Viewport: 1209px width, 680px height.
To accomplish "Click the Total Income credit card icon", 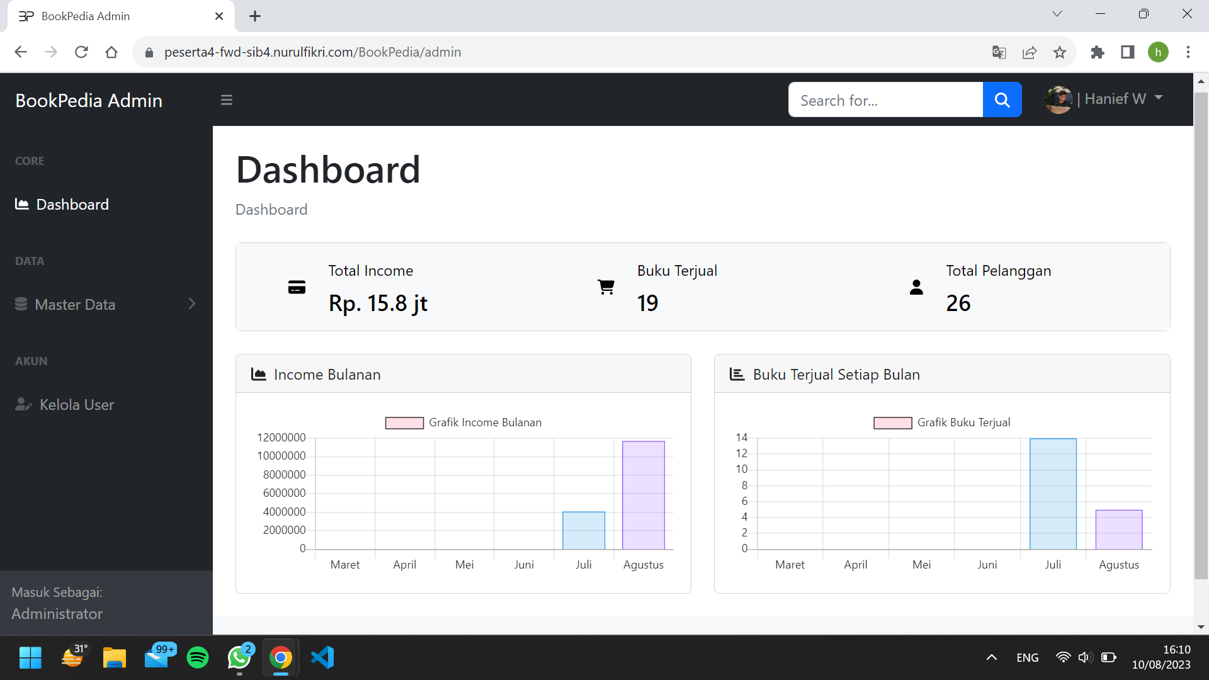I will [x=297, y=287].
